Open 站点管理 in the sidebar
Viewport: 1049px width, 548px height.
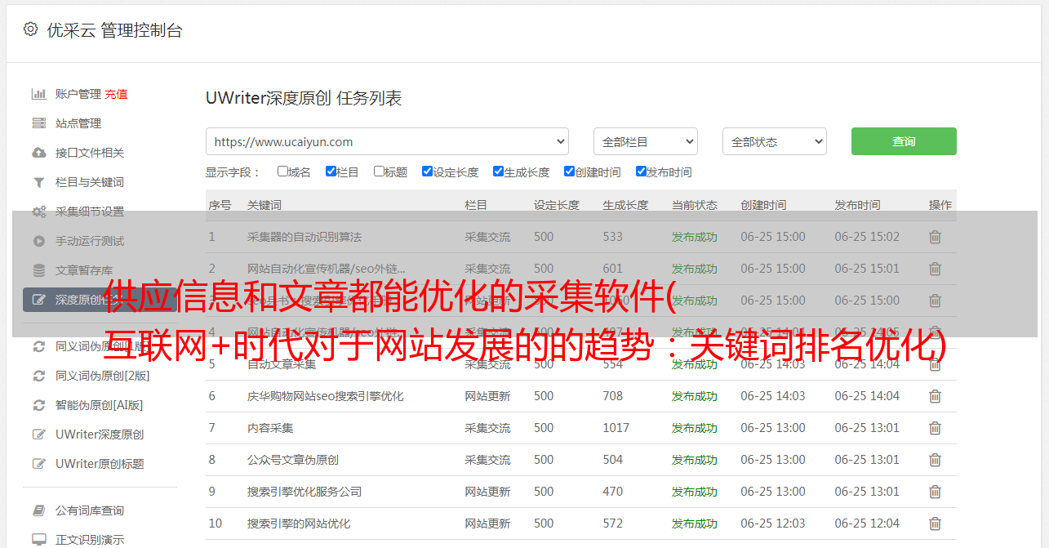click(78, 123)
